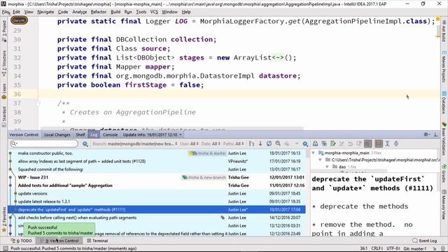Click first icon in commit details toolbar
448x252 pixels.
click(315, 143)
